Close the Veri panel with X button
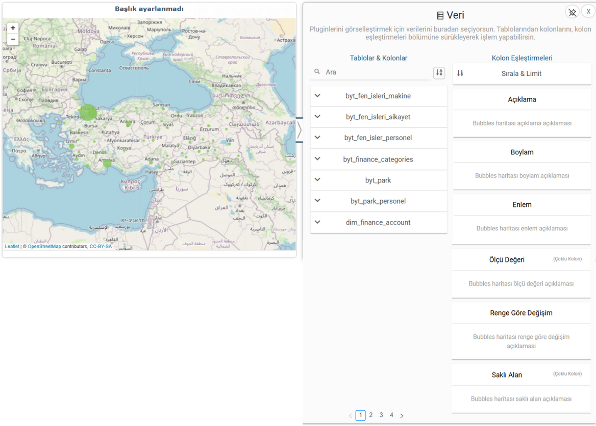The height and width of the screenshot is (426, 596). (x=588, y=12)
